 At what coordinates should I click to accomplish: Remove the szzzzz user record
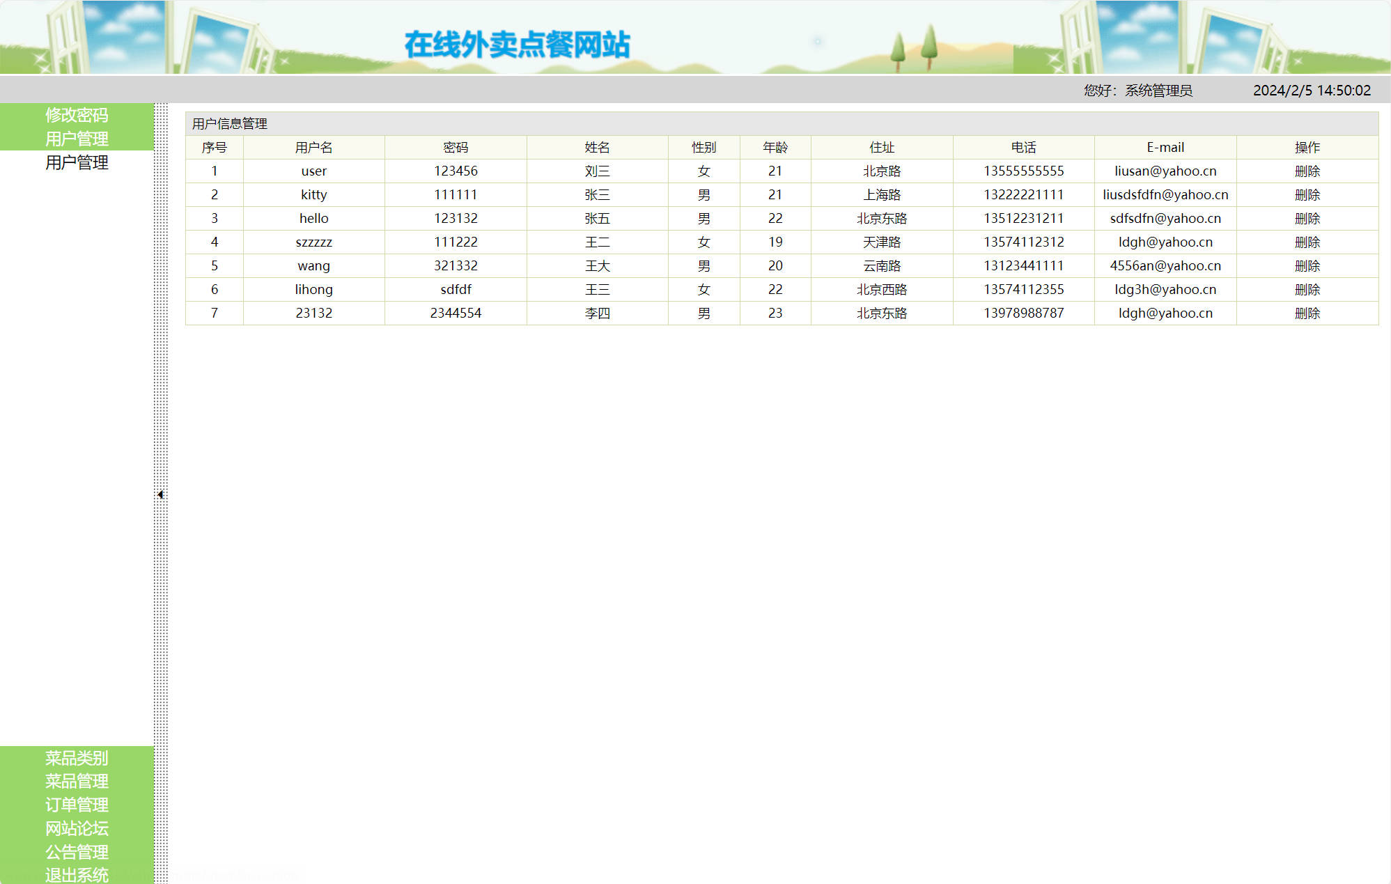pos(1307,242)
